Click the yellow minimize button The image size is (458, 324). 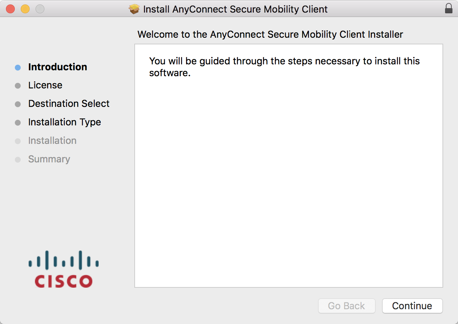24,8
